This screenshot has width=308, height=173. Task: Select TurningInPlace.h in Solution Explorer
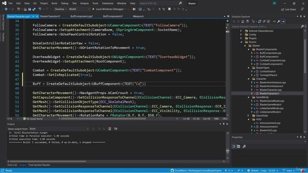click(x=269, y=75)
